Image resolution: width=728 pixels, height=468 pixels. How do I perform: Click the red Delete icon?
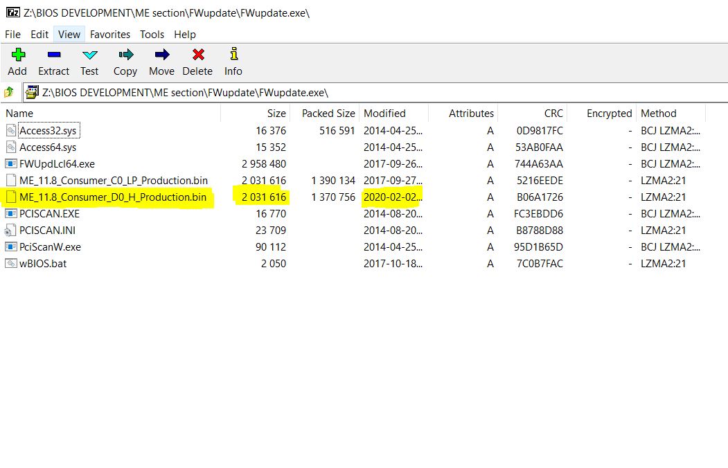point(198,55)
